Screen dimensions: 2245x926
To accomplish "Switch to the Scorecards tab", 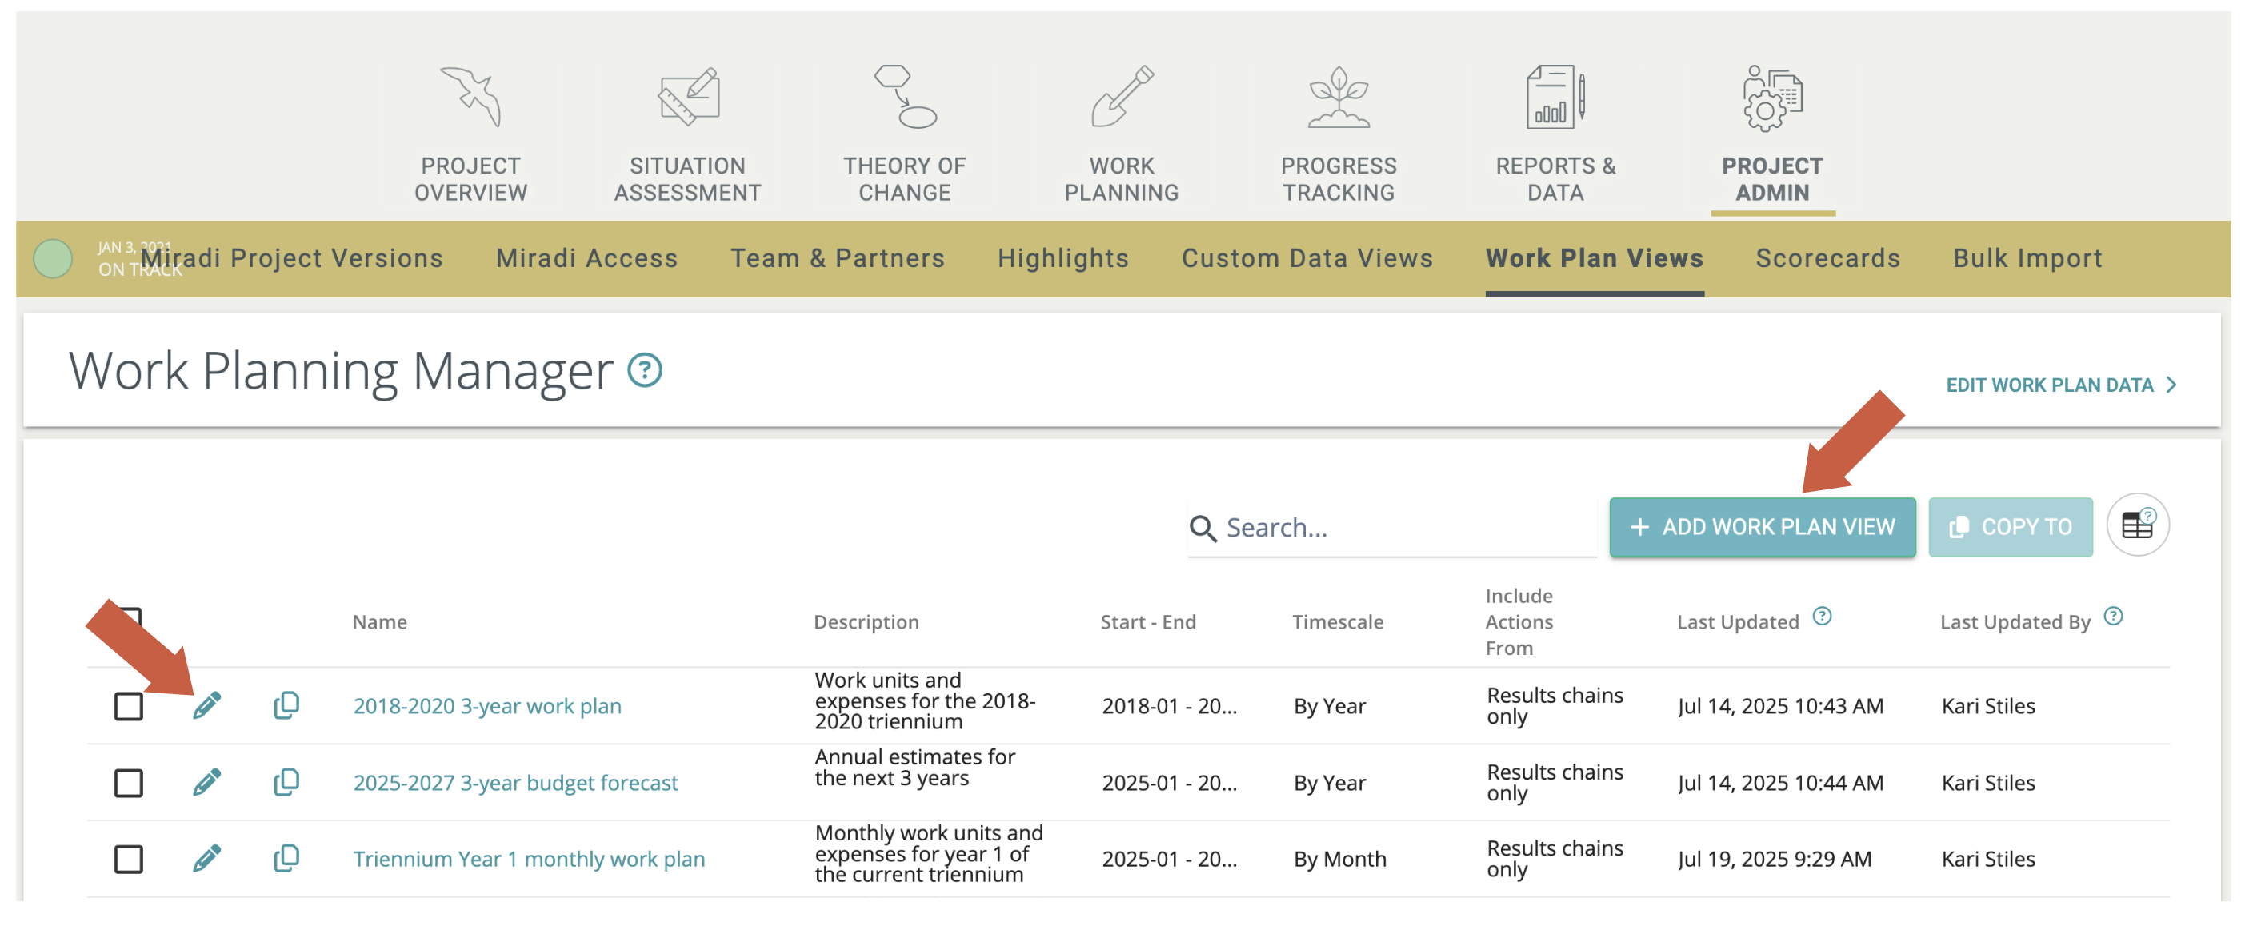I will pos(1827,259).
